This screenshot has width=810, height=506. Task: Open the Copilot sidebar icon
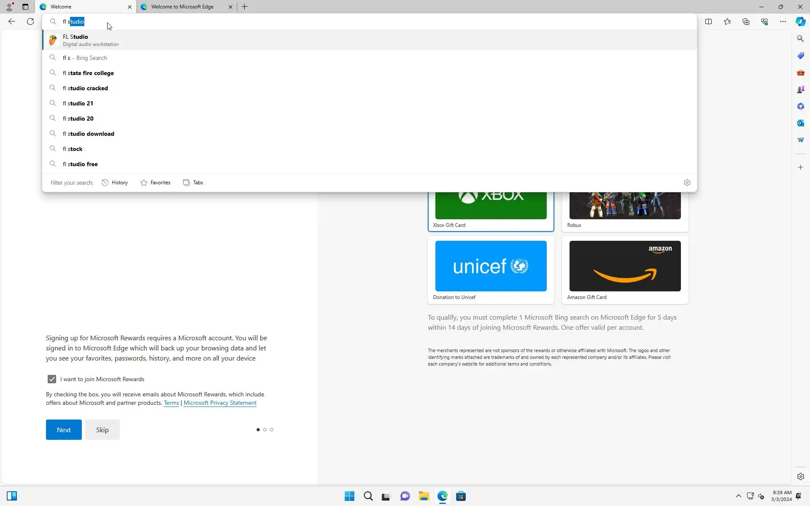coord(800,22)
